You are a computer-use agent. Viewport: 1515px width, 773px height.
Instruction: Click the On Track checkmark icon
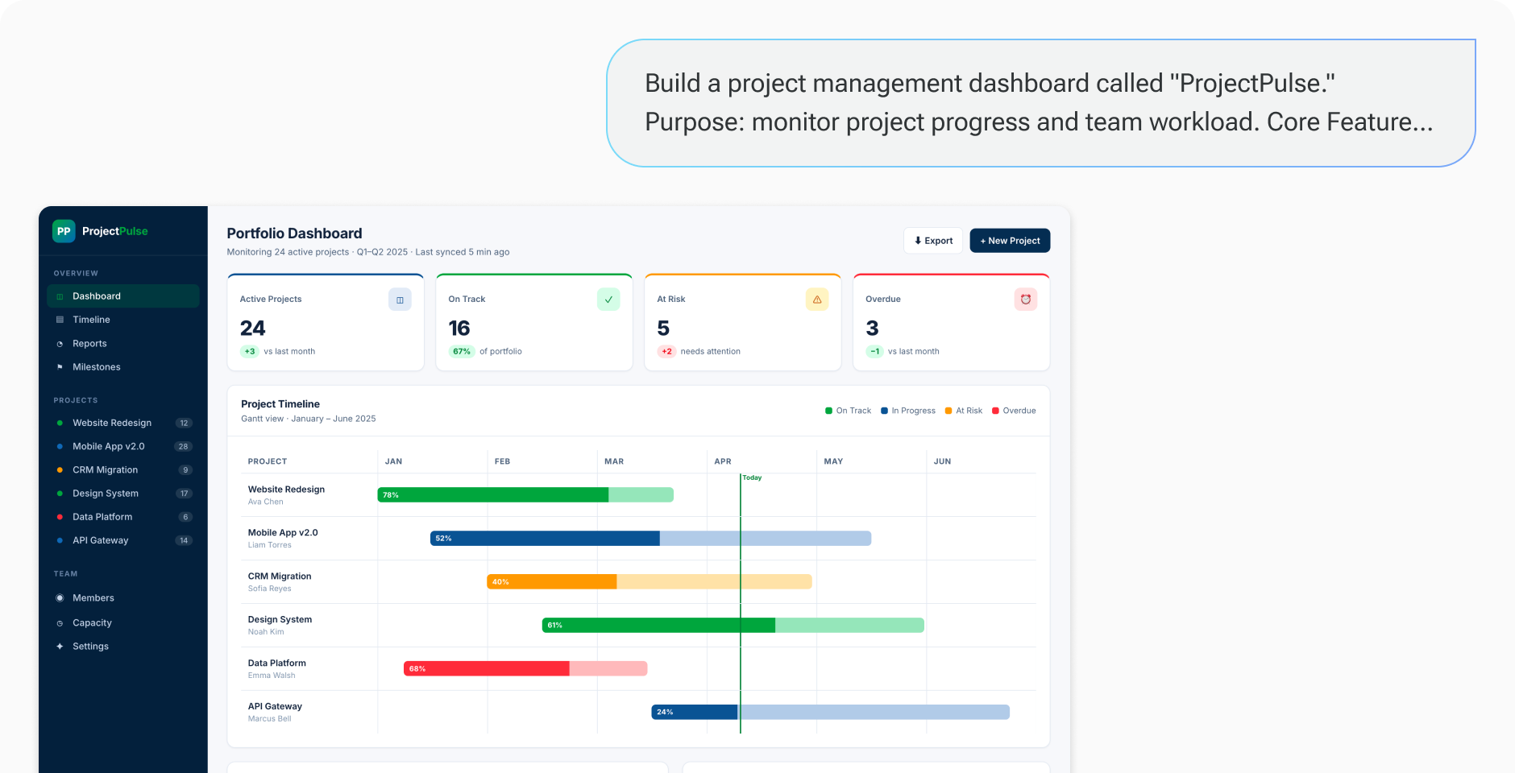coord(608,300)
